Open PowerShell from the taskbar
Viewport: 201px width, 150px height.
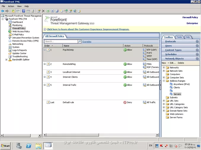click(x=28, y=146)
